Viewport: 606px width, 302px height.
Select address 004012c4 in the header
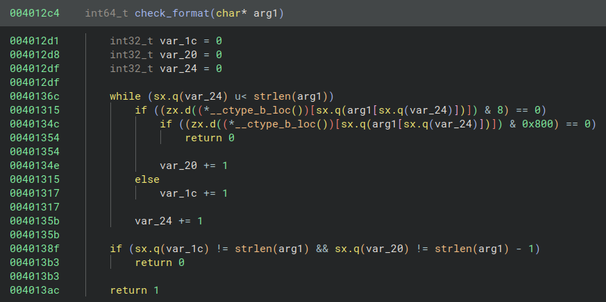click(35, 14)
